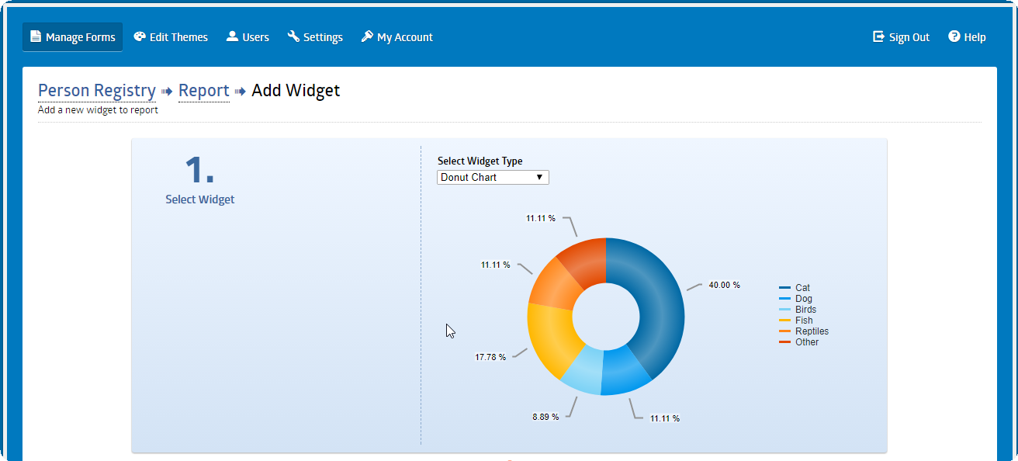Go to Person Registry breadcrumb link

[x=97, y=91]
